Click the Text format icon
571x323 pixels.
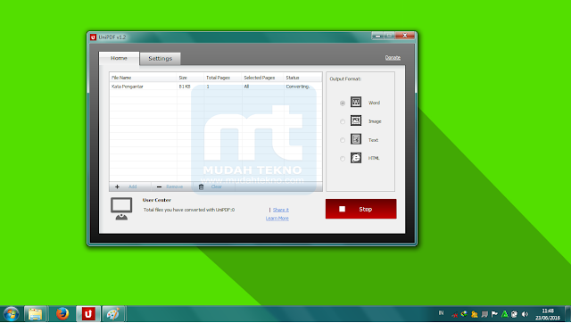pos(356,139)
